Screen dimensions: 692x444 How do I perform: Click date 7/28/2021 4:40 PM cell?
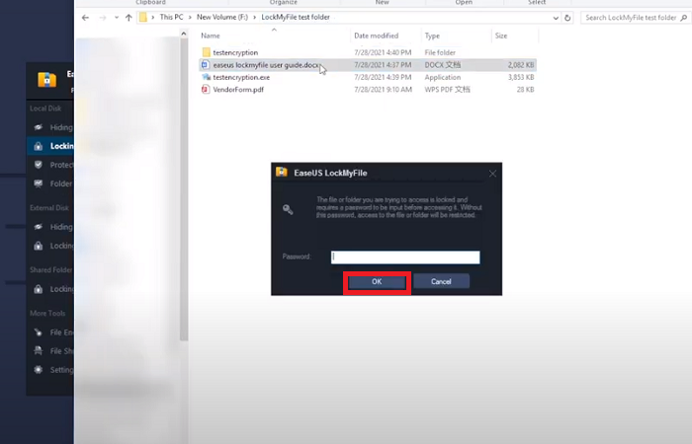pyautogui.click(x=383, y=52)
